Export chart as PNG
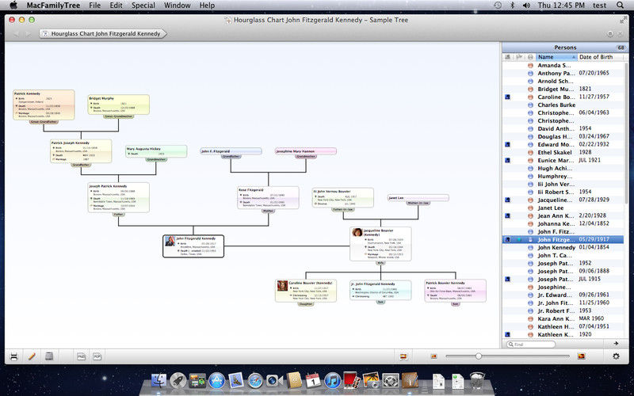Viewport: 634px width, 396px height. (82, 356)
